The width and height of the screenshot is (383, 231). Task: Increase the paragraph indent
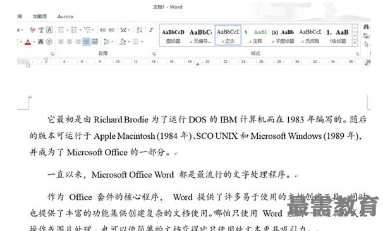[112, 30]
